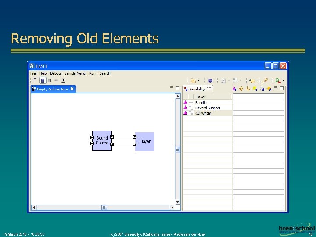Viewport: 316px width, 237px height.
Task: Click the add layer pyramid icon
Action: pyautogui.click(x=234, y=89)
